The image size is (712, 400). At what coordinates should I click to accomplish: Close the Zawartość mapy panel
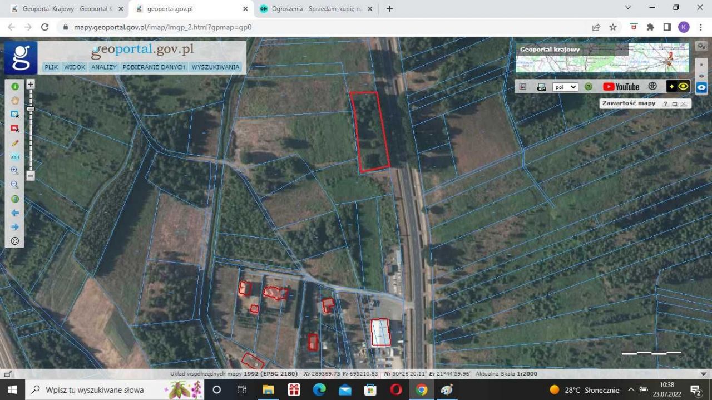click(x=684, y=104)
